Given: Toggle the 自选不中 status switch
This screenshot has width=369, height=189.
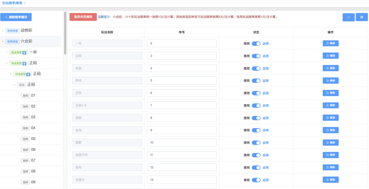Looking at the screenshot, I should pyautogui.click(x=256, y=155).
